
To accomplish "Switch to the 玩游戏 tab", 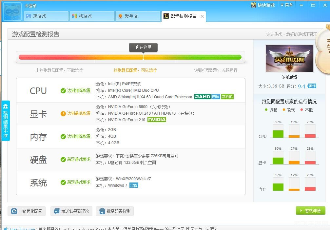I will click(46, 16).
